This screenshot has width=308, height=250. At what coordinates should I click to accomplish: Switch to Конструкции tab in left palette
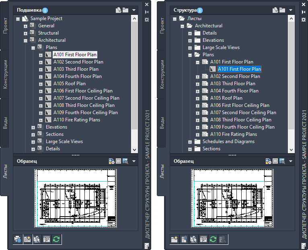click(5, 74)
